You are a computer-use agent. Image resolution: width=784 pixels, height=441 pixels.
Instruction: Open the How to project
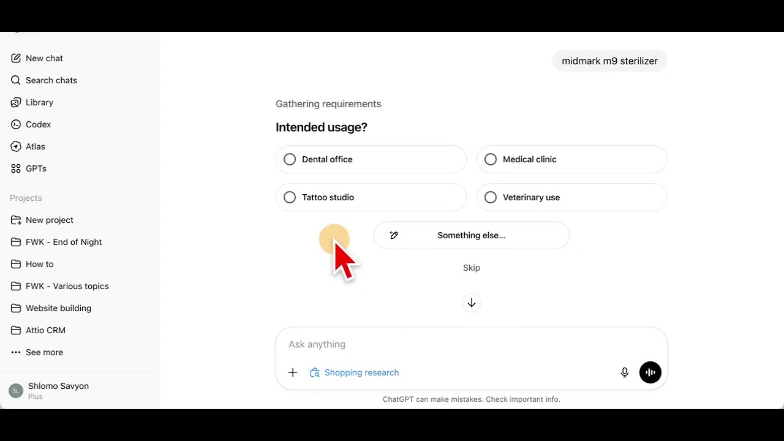(x=40, y=264)
